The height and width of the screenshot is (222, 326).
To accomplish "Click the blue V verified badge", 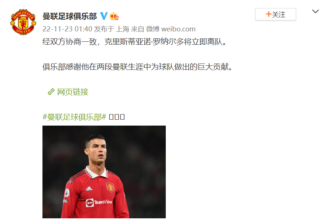I will tap(104, 16).
